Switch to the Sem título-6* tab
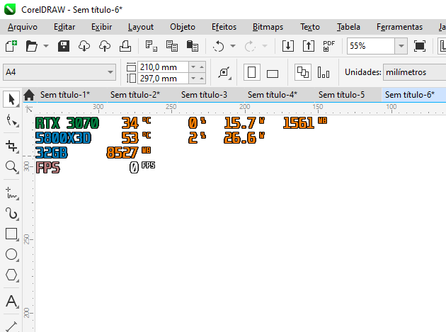Image resolution: width=446 pixels, height=332 pixels. [x=410, y=95]
